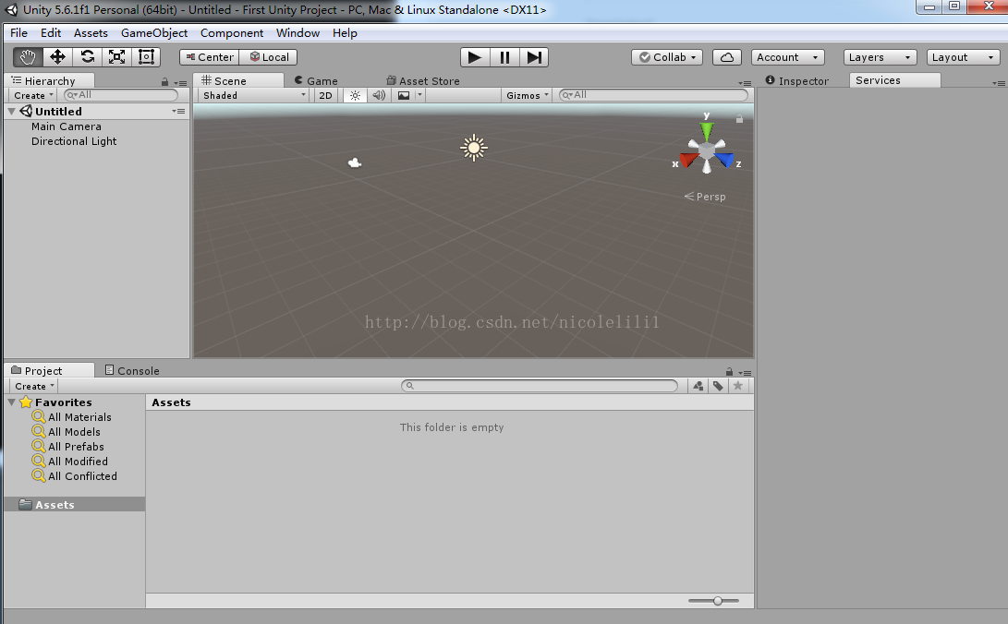Switch to Console tab

(132, 370)
